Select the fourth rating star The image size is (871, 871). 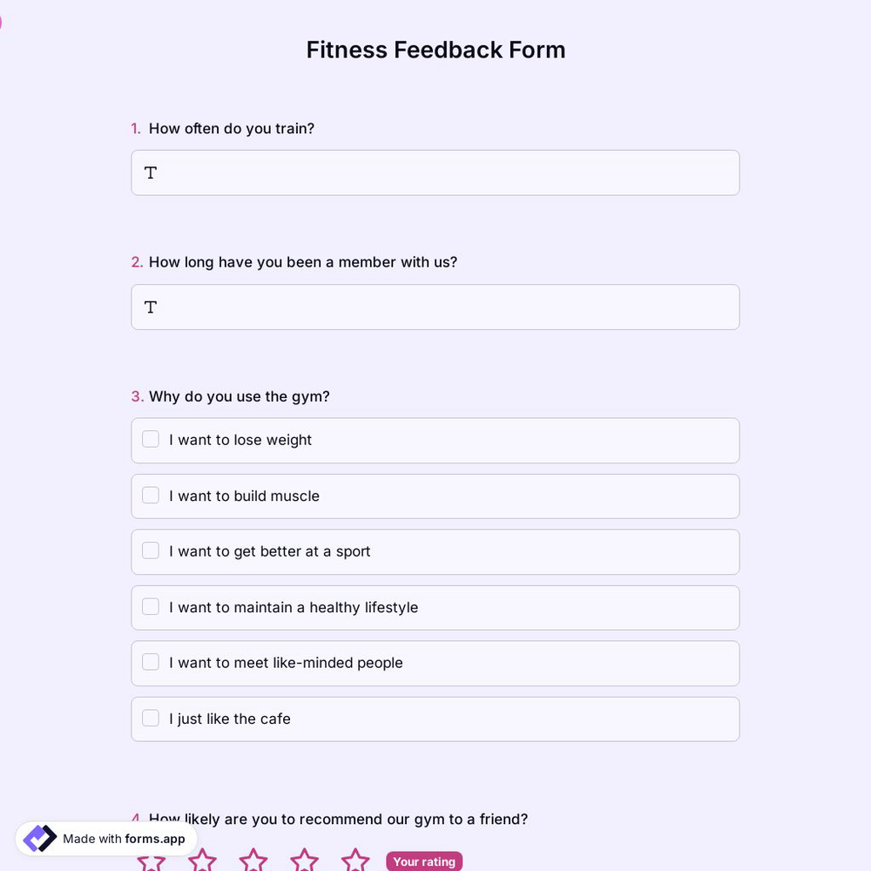pyautogui.click(x=304, y=861)
